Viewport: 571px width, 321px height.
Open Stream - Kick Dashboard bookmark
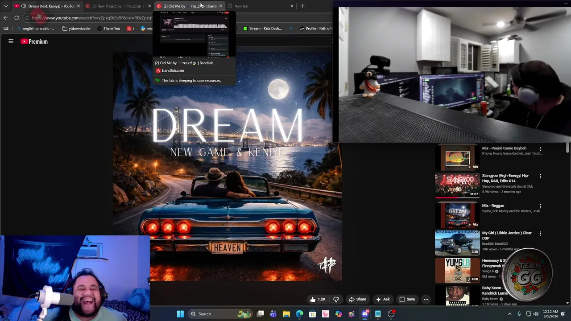262,29
